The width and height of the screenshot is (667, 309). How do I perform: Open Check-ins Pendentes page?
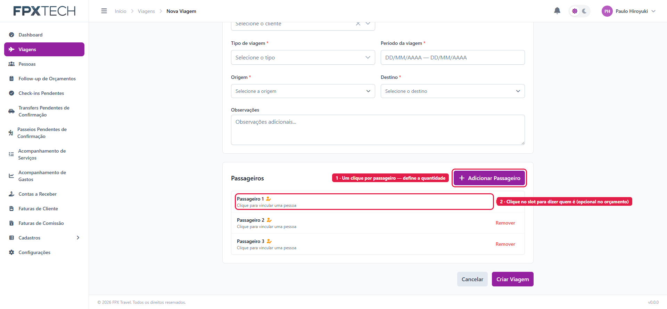pyautogui.click(x=44, y=93)
